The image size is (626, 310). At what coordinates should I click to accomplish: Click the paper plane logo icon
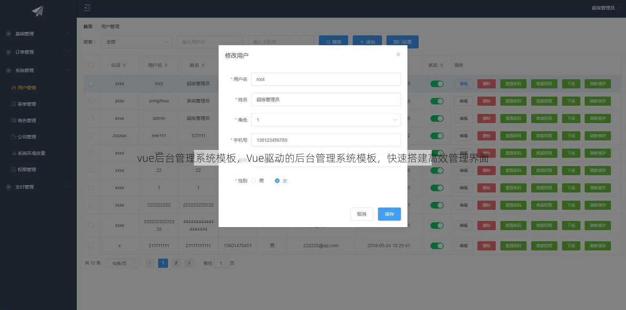coord(37,11)
